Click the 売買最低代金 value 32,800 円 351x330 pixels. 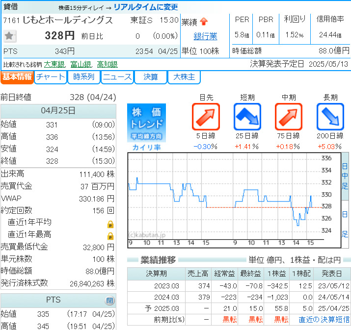[99, 247]
